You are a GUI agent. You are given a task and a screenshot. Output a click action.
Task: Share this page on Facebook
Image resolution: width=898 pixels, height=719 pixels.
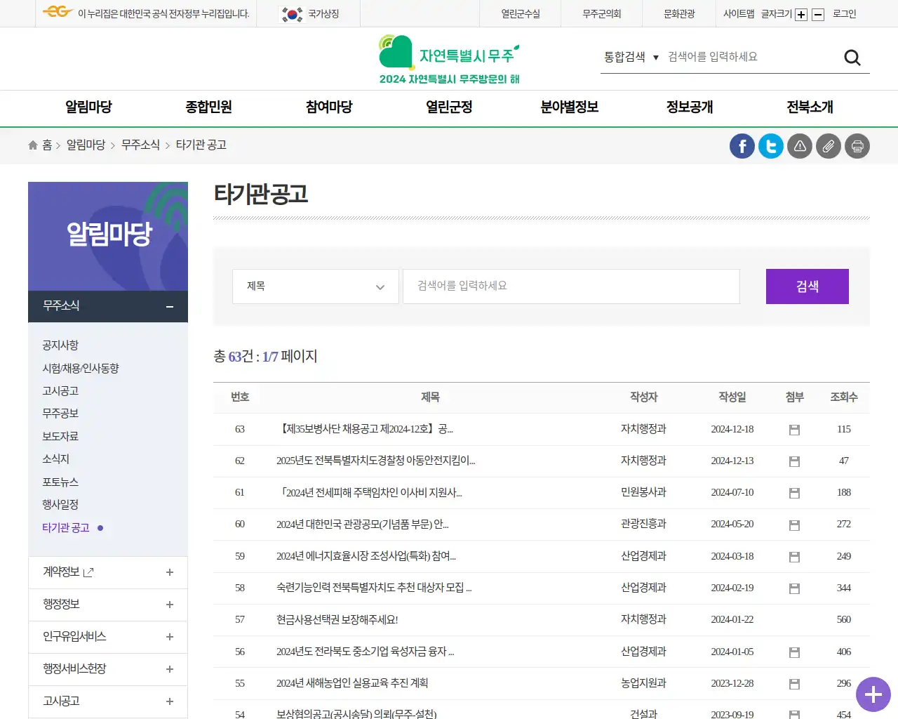(x=742, y=146)
